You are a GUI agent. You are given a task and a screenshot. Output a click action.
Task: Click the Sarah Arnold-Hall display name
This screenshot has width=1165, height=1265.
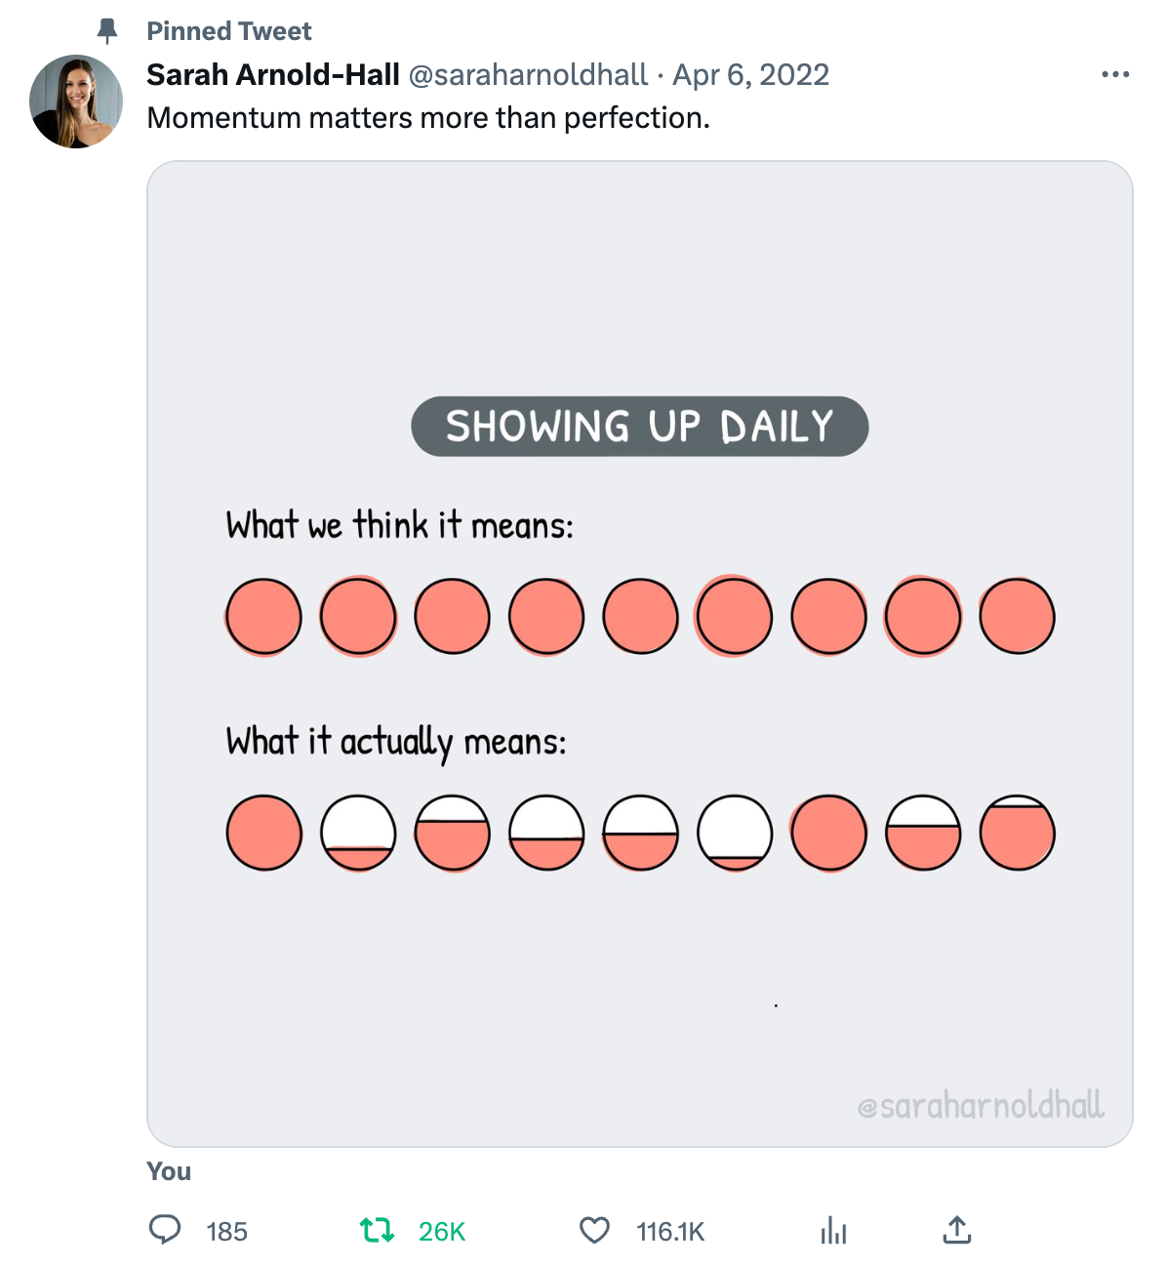point(273,74)
